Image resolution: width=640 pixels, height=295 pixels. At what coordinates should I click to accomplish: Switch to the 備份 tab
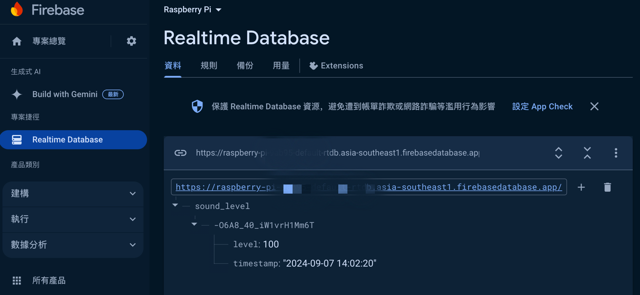pyautogui.click(x=245, y=65)
